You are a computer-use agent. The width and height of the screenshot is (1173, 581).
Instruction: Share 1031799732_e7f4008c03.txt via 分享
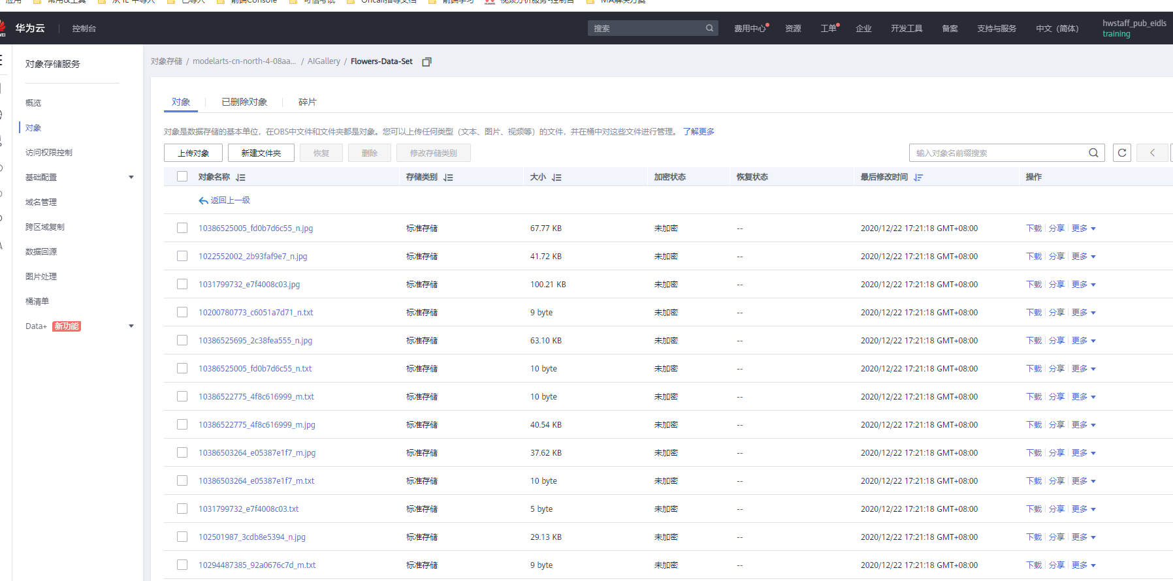tap(1057, 509)
